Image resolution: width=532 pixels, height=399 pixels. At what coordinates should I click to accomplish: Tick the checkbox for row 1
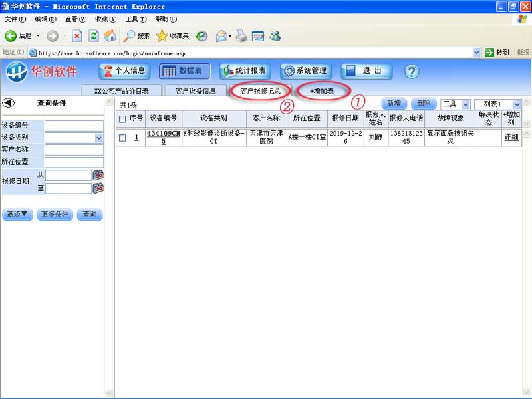122,138
